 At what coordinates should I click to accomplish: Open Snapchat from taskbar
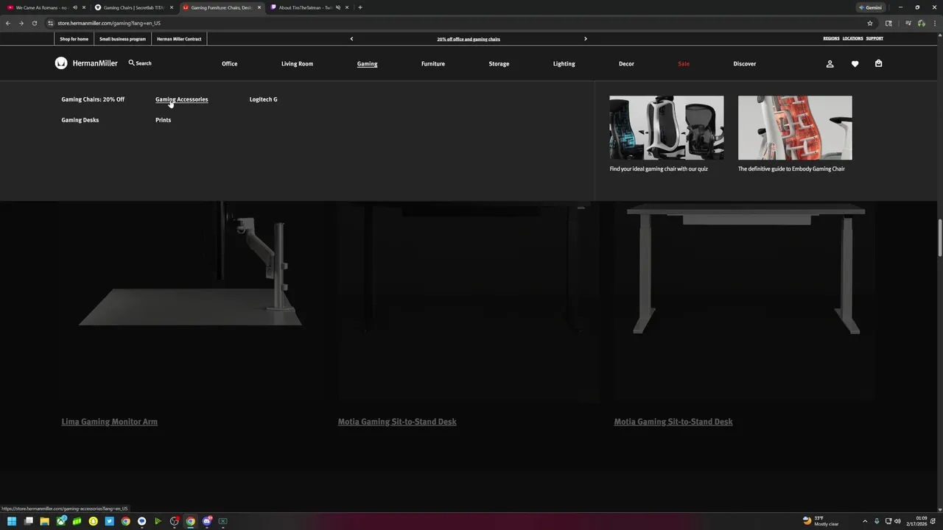coord(93,521)
